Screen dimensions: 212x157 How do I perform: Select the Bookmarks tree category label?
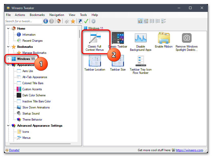tap(25, 47)
